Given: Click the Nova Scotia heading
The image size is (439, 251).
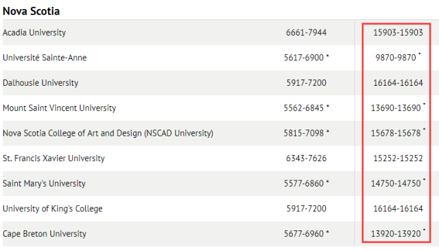Looking at the screenshot, I should click(x=31, y=11).
